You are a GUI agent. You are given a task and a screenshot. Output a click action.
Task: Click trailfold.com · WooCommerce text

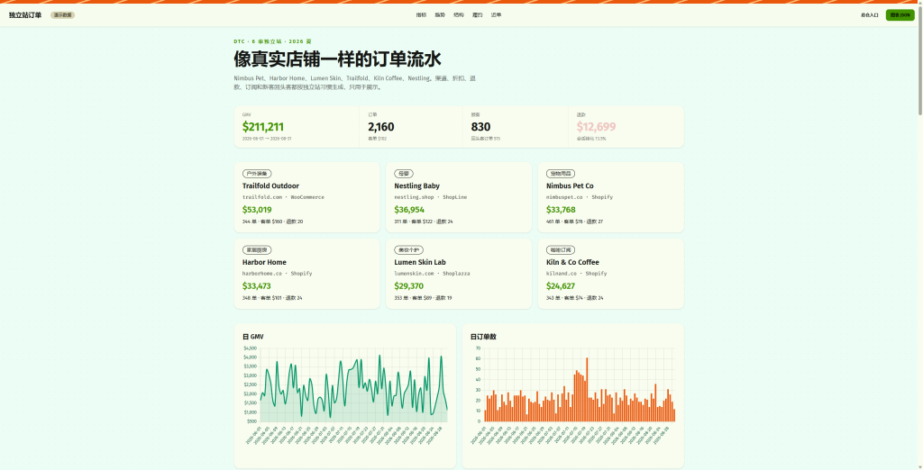click(283, 197)
